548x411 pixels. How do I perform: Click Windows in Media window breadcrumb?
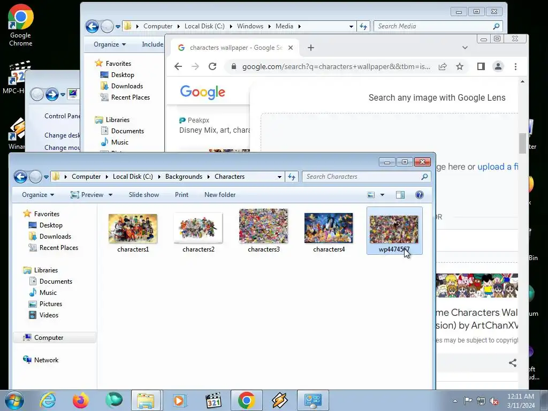coord(250,26)
